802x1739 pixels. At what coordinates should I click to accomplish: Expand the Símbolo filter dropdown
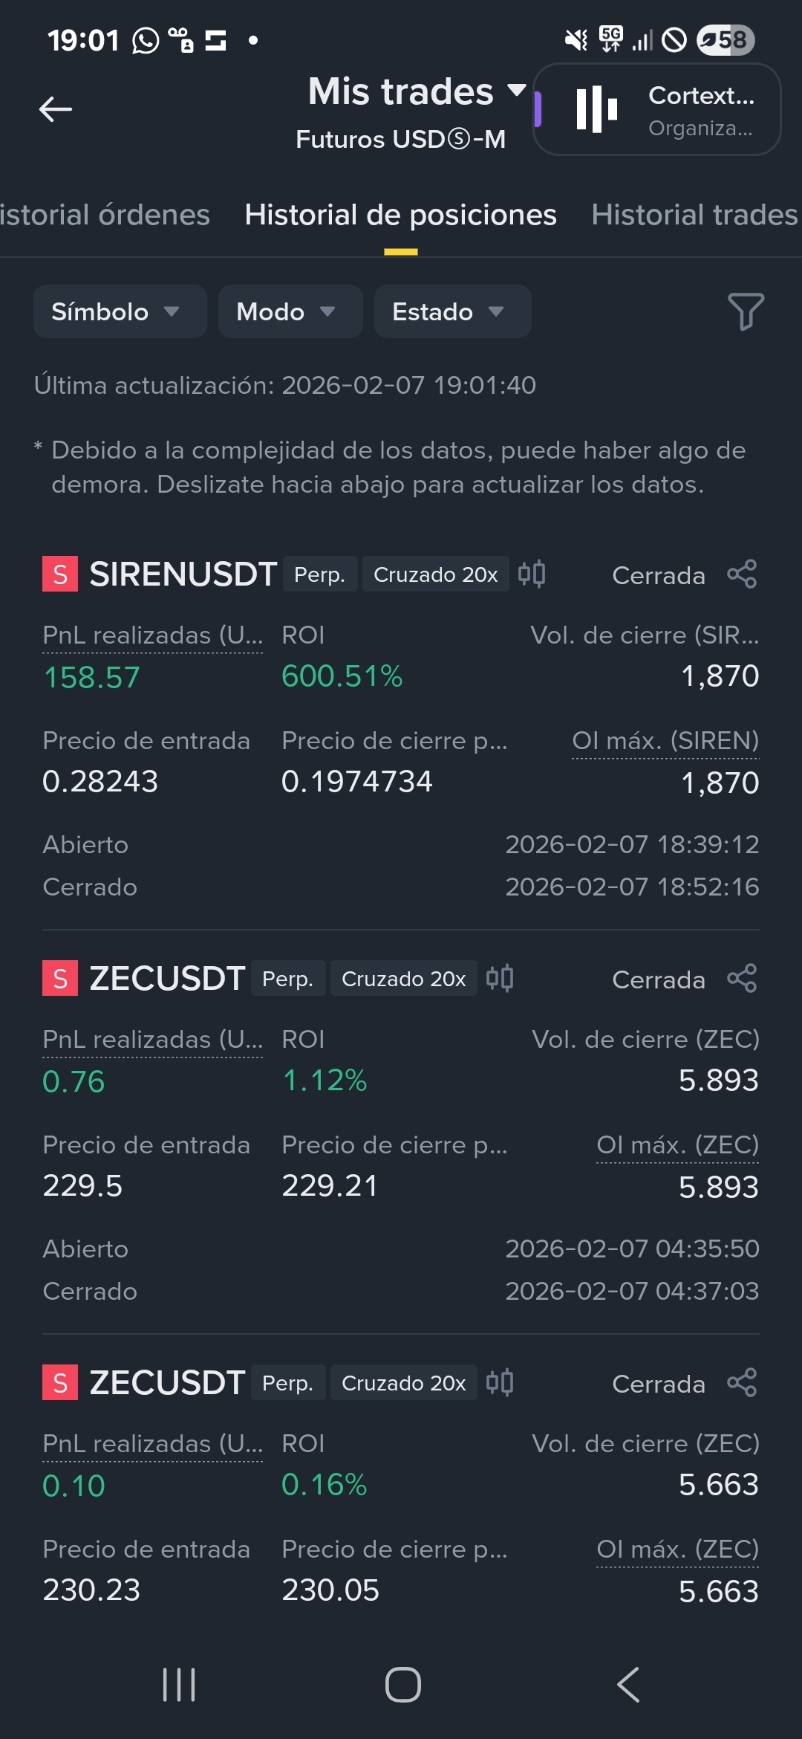120,311
